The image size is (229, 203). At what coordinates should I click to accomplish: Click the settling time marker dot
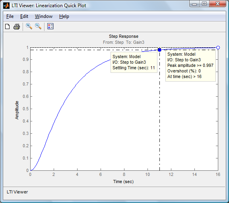160,50
